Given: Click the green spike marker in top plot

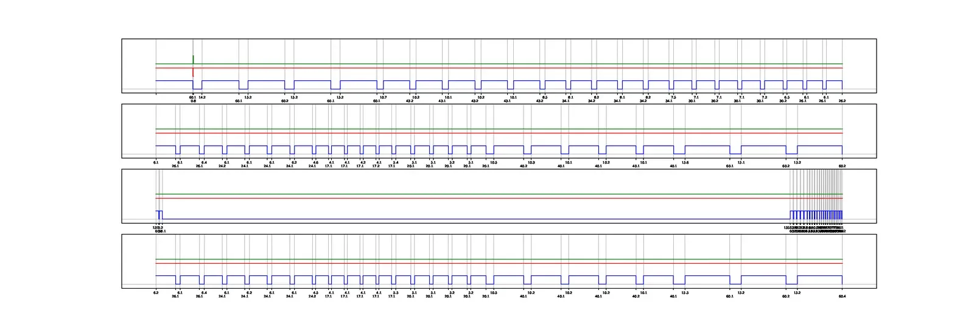Looking at the screenshot, I should point(193,60).
